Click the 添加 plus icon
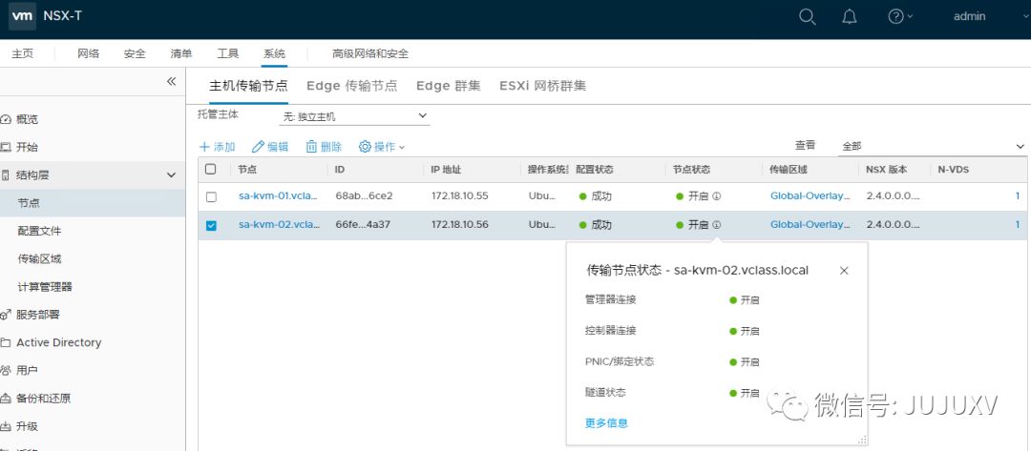Viewport: 1031px width, 451px height. tap(204, 147)
